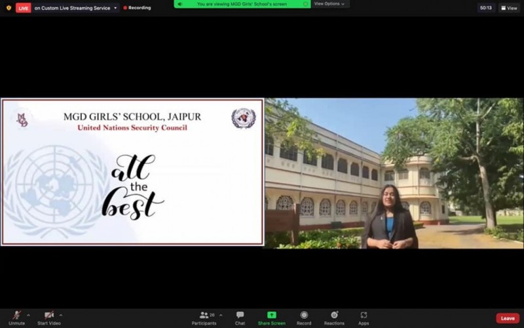Open the View Options dropdown
524x328 pixels.
pos(329,4)
